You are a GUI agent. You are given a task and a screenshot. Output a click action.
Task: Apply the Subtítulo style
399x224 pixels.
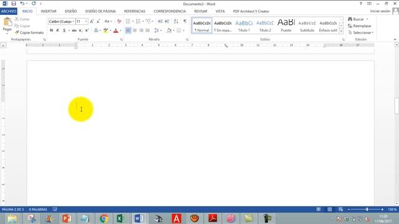tap(307, 26)
